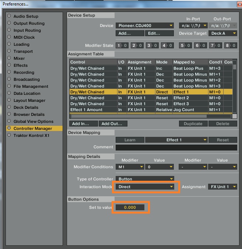
Task: Open Output Routing preferences
Action: click(x=29, y=23)
